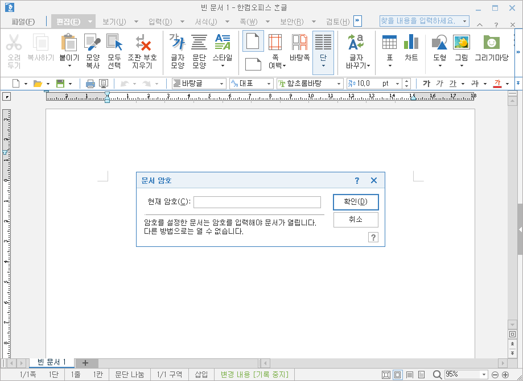This screenshot has height=381, width=523.
Task: Open Character shape (글자 모양) icon
Action: tap(178, 42)
